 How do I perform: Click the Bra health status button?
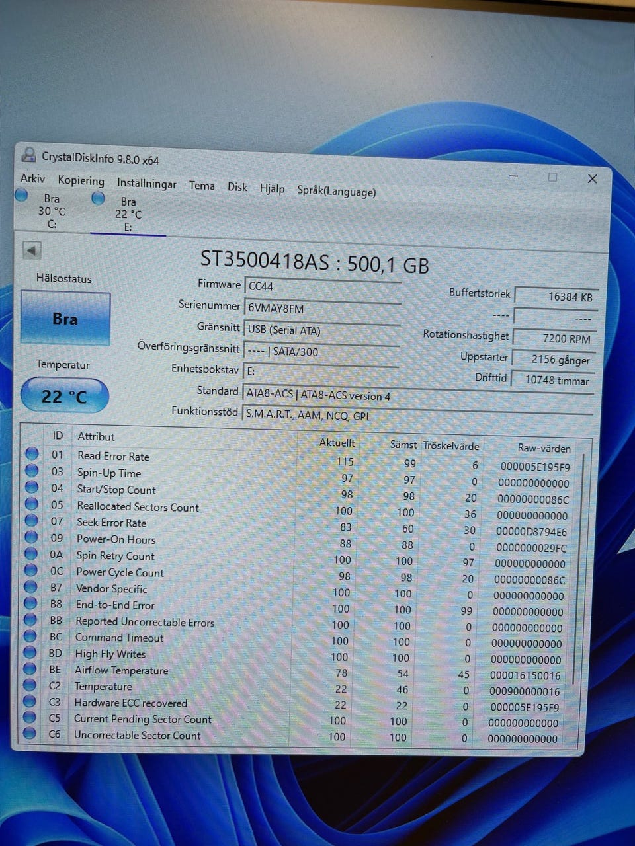pos(65,319)
